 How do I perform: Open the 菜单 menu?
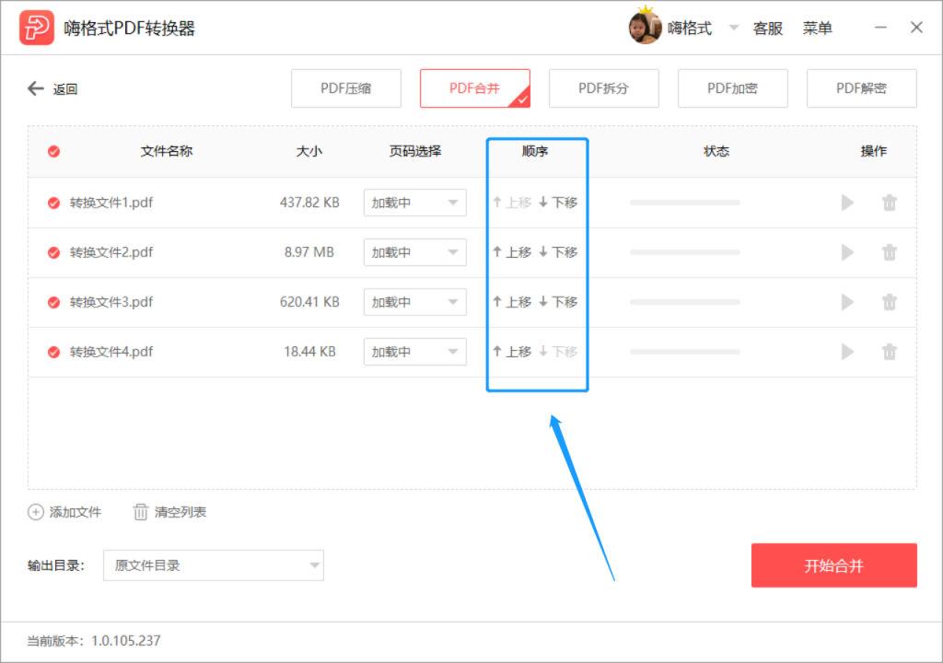pyautogui.click(x=818, y=29)
